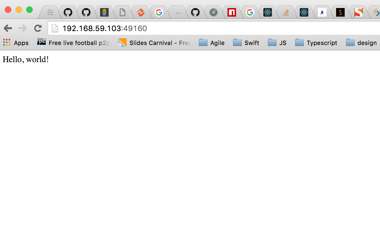The height and width of the screenshot is (233, 380).
Task: Open the Apps grid shortcut
Action: tap(16, 43)
